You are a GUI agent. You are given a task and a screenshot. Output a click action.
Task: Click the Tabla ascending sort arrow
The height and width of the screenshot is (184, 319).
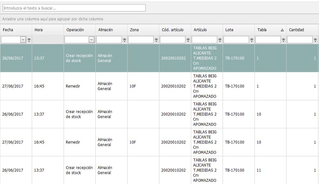(x=282, y=30)
